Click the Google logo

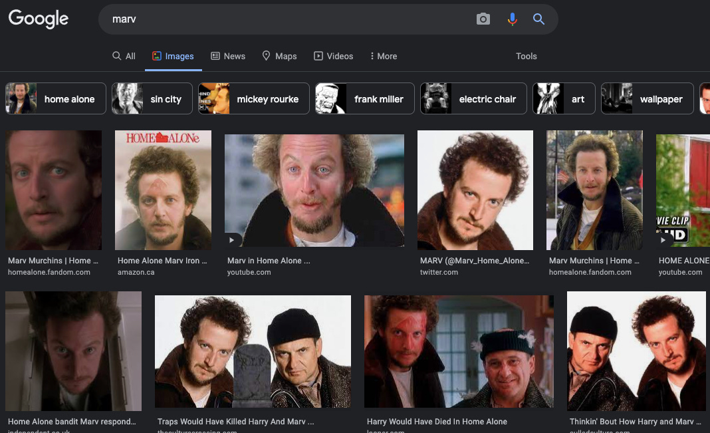pyautogui.click(x=39, y=19)
